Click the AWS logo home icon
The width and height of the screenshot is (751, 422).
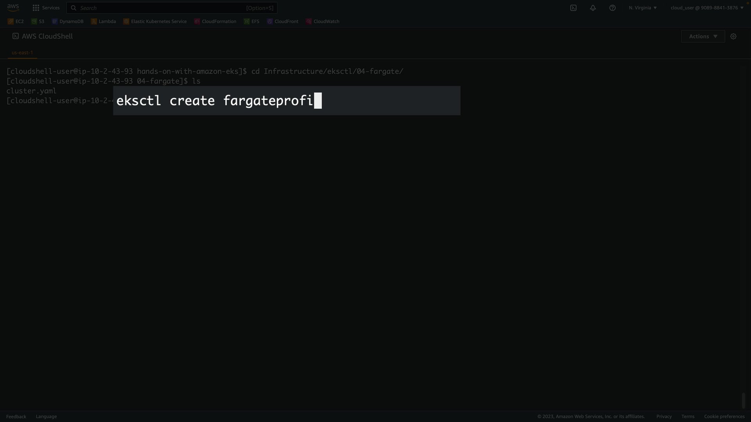click(13, 8)
